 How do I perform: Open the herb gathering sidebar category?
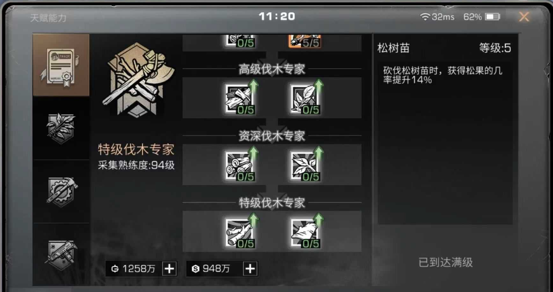(61, 128)
